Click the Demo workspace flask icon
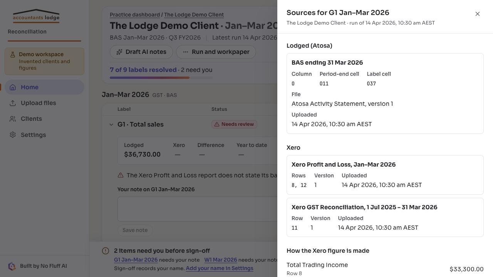Image resolution: width=493 pixels, height=277 pixels. (x=13, y=55)
